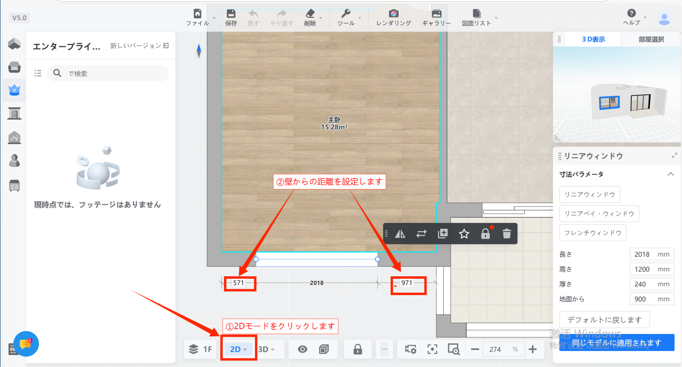The height and width of the screenshot is (367, 682).
Task: Toggle the list view icon beside search
Action: tap(38, 73)
